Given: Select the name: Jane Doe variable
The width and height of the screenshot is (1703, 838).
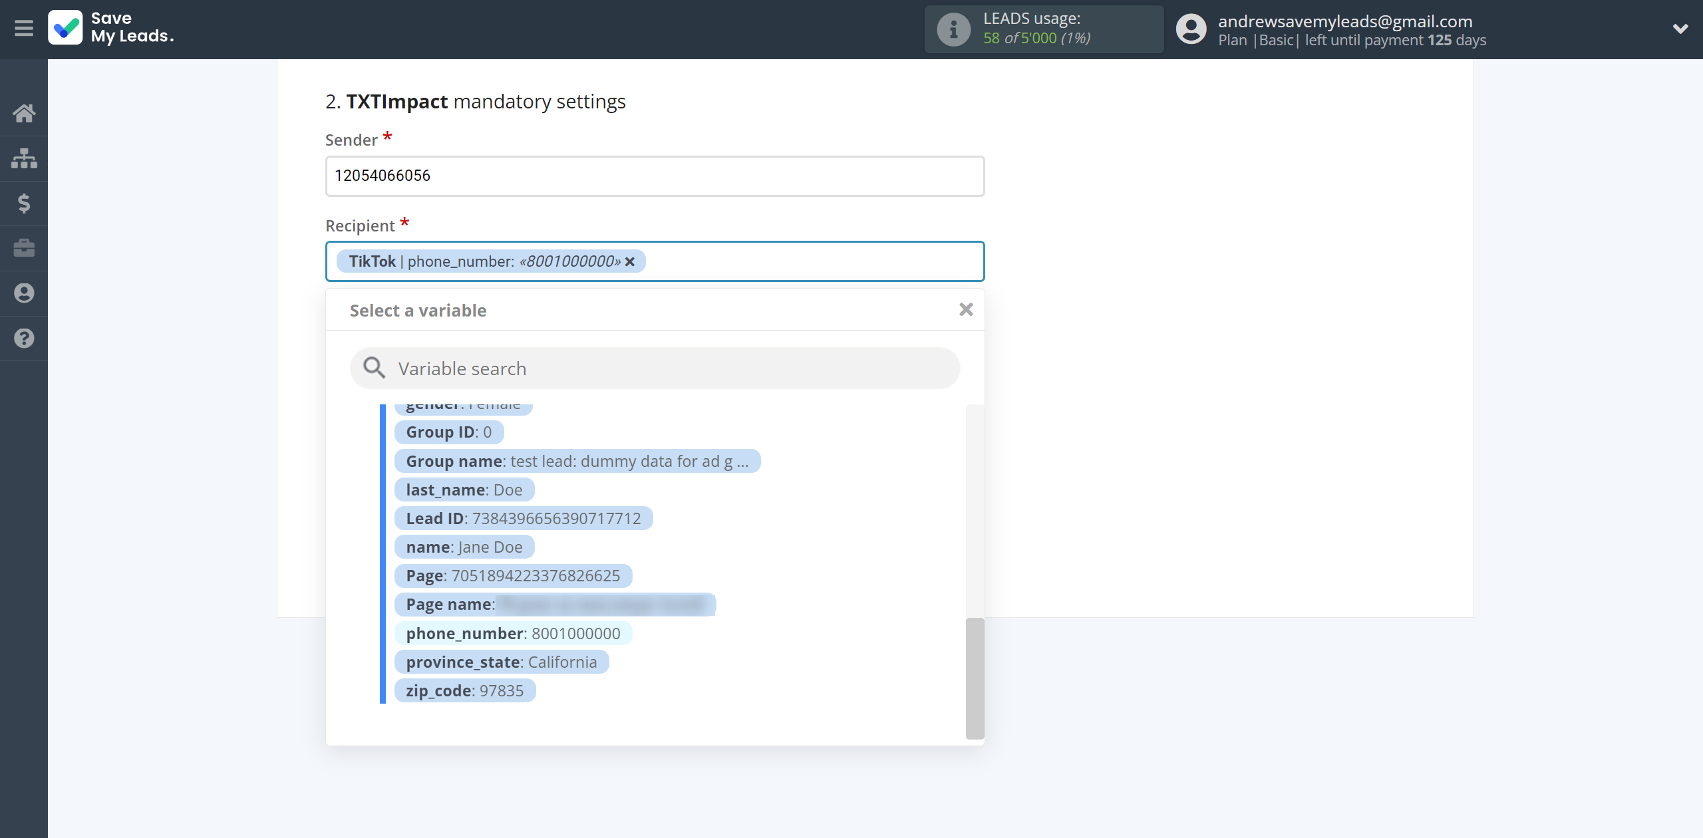Looking at the screenshot, I should [x=464, y=547].
